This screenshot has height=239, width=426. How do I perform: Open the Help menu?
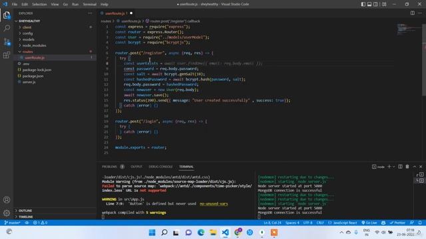[x=105, y=5]
